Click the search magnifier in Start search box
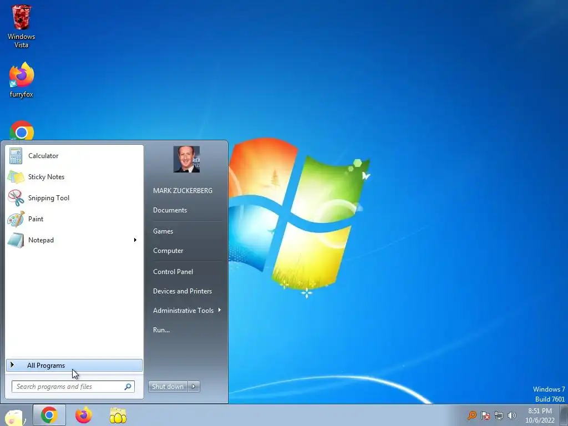Viewport: 568px width, 426px height. click(128, 387)
